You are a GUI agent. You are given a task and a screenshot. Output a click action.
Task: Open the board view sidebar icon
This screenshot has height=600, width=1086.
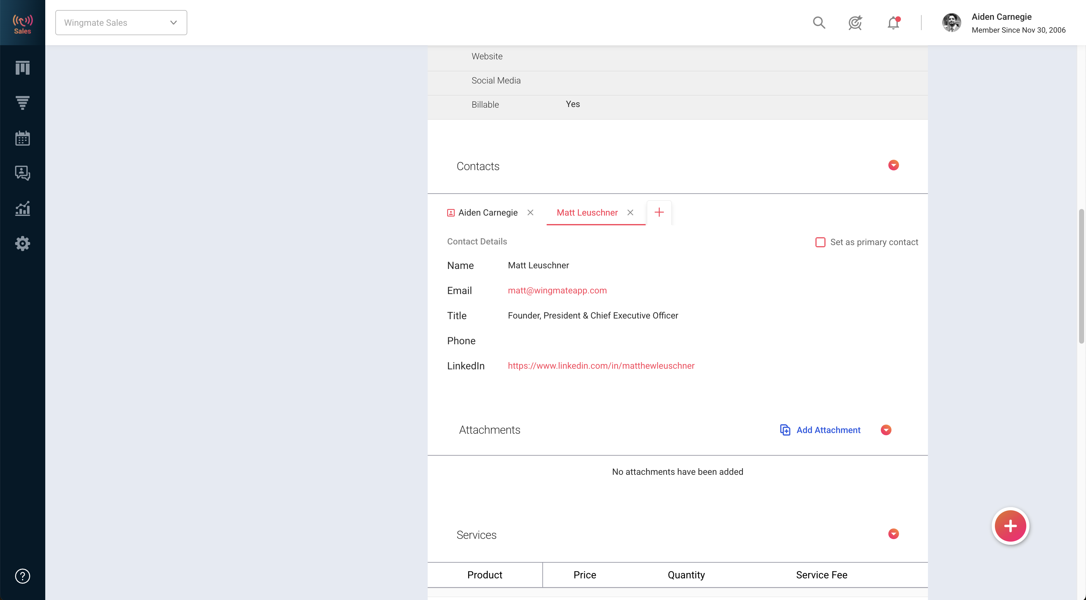click(x=22, y=68)
